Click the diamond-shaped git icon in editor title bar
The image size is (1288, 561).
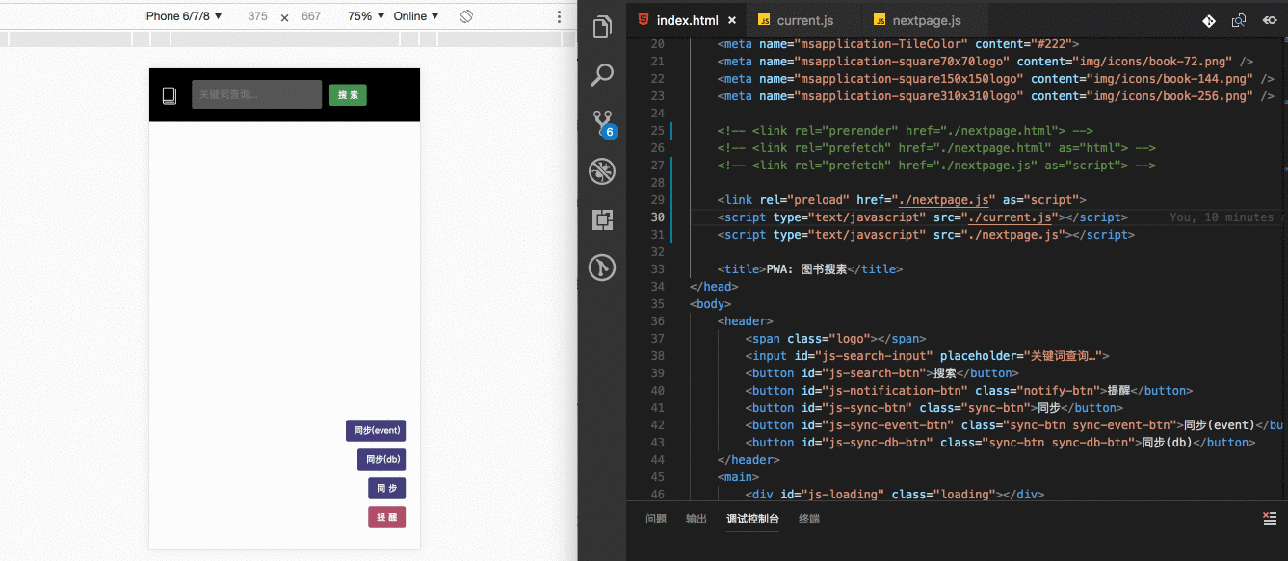tap(1209, 20)
